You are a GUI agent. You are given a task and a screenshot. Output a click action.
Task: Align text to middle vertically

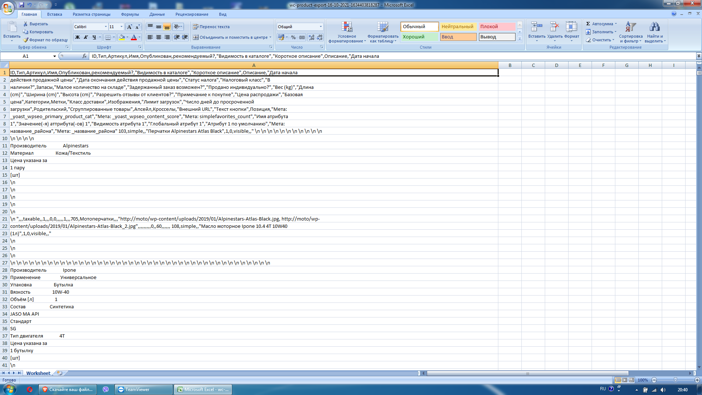point(159,27)
